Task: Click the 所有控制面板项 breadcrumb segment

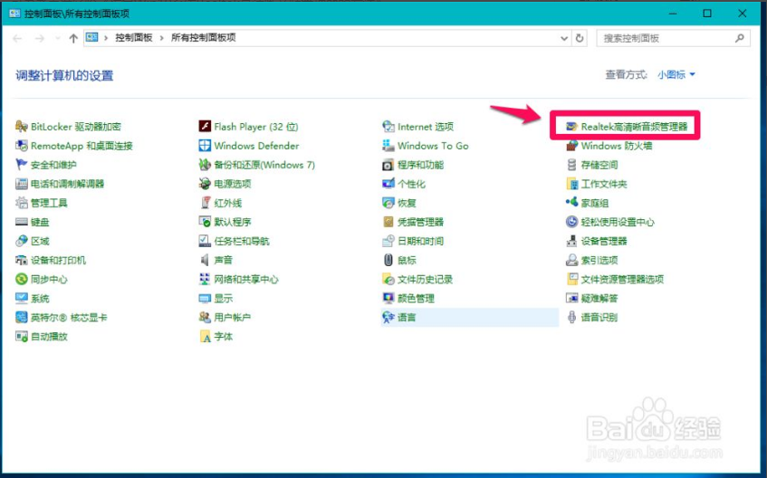Action: coord(204,38)
